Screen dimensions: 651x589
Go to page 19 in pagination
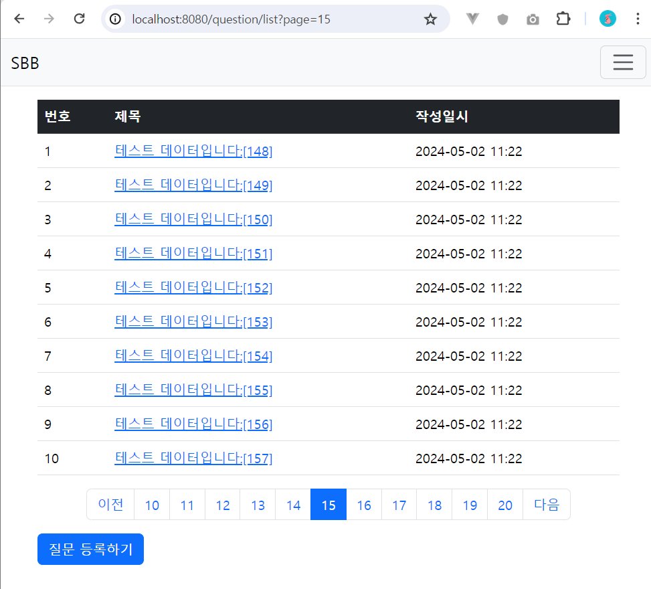[x=470, y=504]
